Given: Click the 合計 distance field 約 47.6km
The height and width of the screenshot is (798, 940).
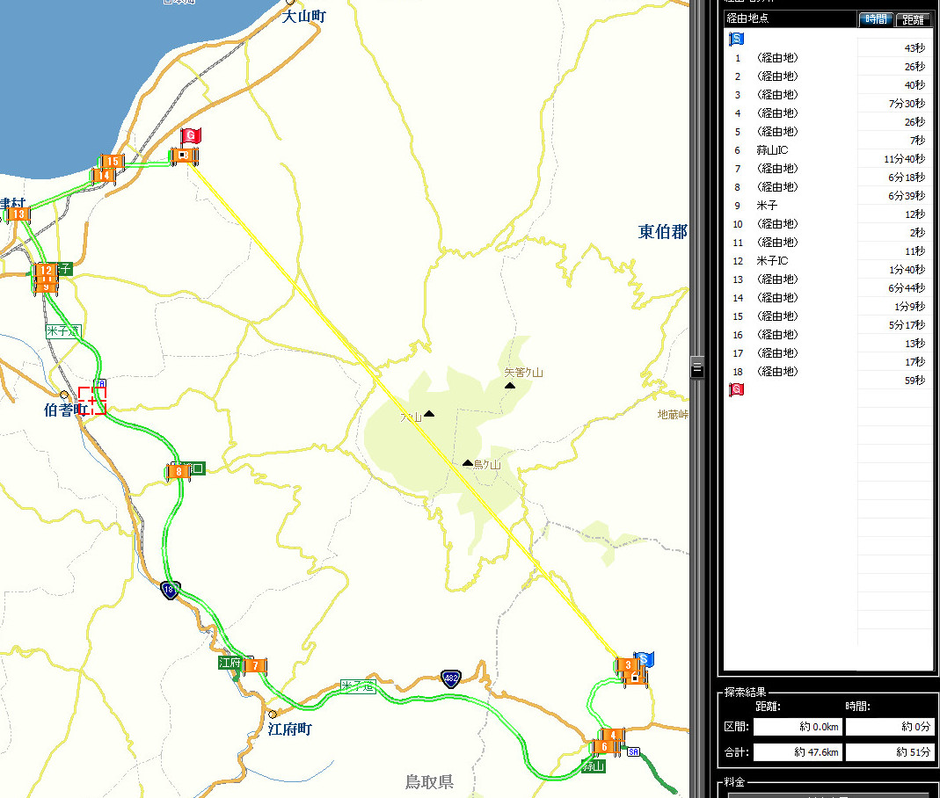Looking at the screenshot, I should pyautogui.click(x=798, y=752).
